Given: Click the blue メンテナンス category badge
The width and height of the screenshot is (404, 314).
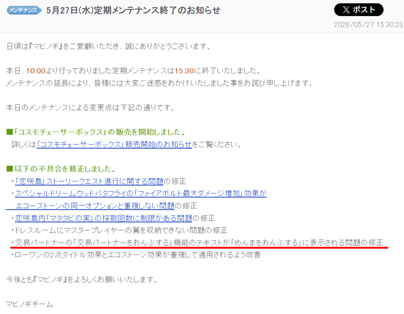Looking at the screenshot, I should (x=24, y=11).
